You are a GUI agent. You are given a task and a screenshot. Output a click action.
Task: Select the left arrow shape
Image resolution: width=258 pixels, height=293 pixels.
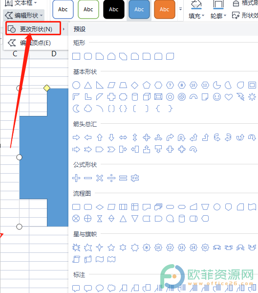(x=88, y=138)
